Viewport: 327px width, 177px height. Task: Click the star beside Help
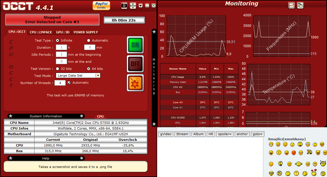pos(11,158)
